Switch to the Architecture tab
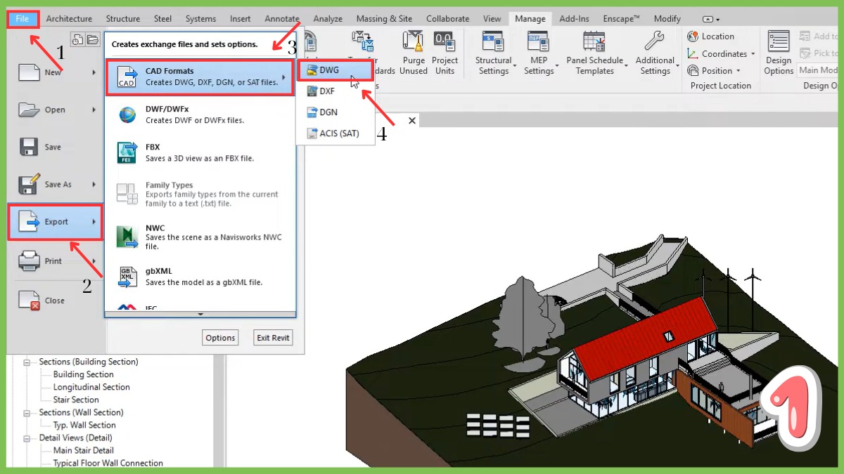This screenshot has height=474, width=844. [x=69, y=19]
